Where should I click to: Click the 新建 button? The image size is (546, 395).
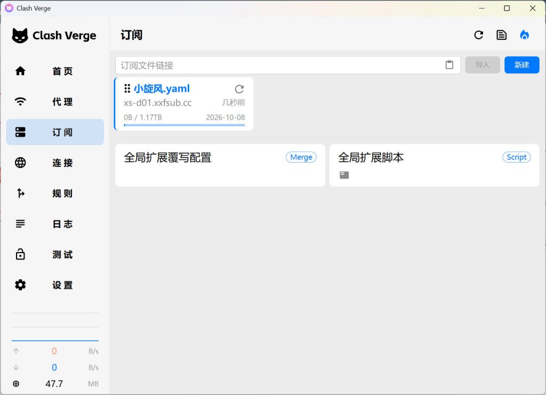521,65
